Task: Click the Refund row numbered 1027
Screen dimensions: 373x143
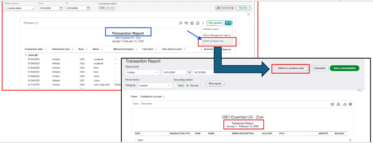Action: [x=82, y=80]
